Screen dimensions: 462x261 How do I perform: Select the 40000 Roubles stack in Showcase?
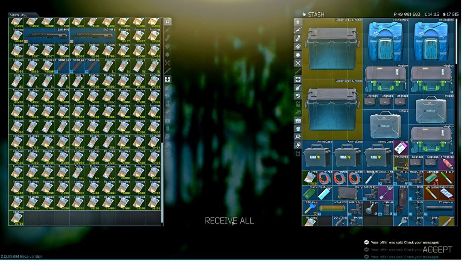47,65
